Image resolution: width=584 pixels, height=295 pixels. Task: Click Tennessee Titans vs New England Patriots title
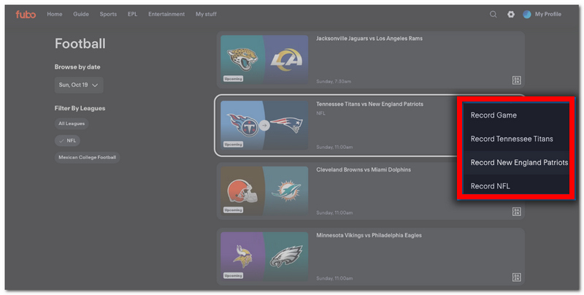click(369, 104)
